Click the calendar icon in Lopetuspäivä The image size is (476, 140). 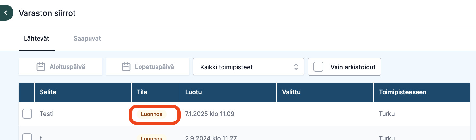[x=126, y=67]
